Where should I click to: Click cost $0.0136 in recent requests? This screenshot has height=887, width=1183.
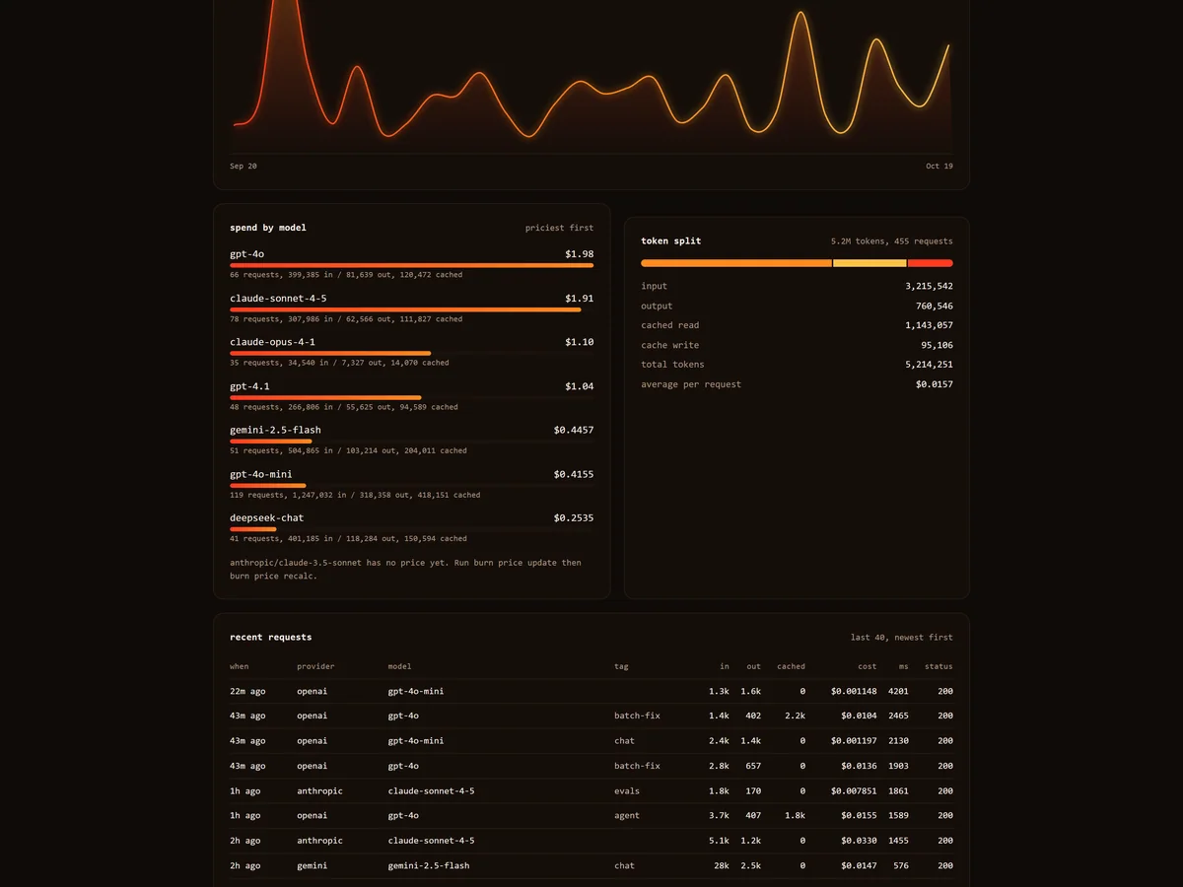(x=859, y=766)
